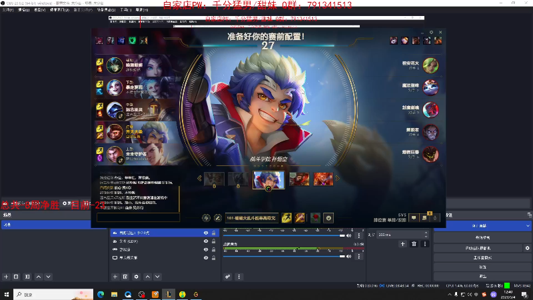Toggle lock on the display capture source

click(213, 258)
